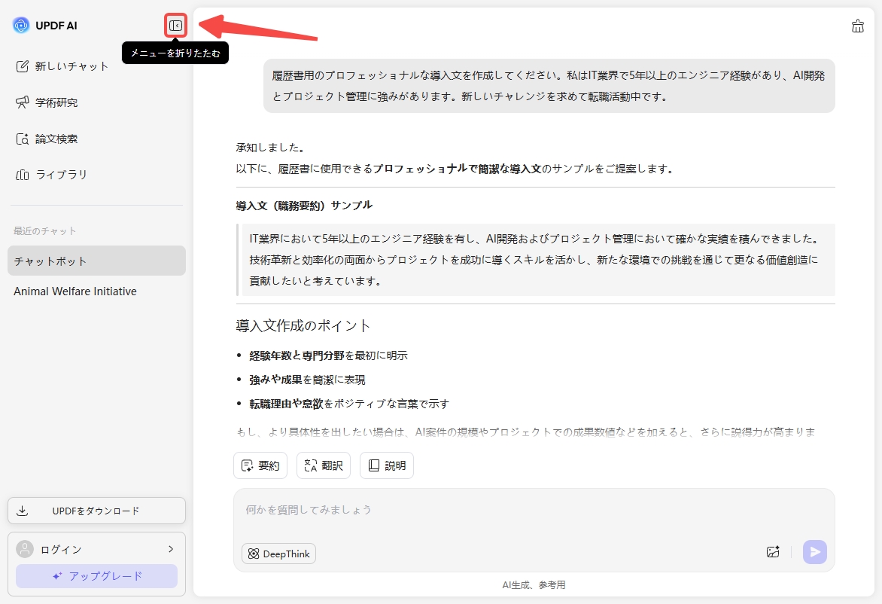Toggle the DeepThink mode
This screenshot has width=882, height=604.
[279, 554]
